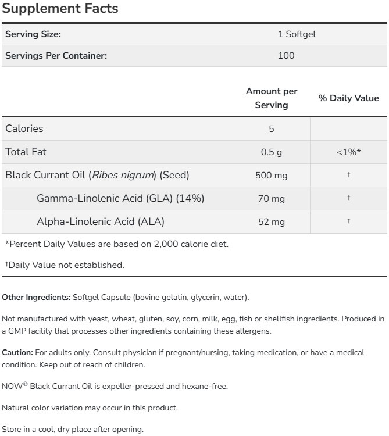Click the Total Fat row label
The width and height of the screenshot is (389, 436).
[26, 152]
